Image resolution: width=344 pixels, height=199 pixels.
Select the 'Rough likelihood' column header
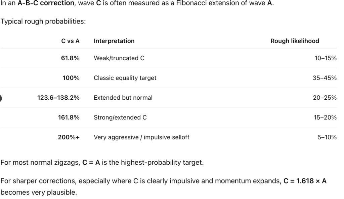[x=295, y=41]
